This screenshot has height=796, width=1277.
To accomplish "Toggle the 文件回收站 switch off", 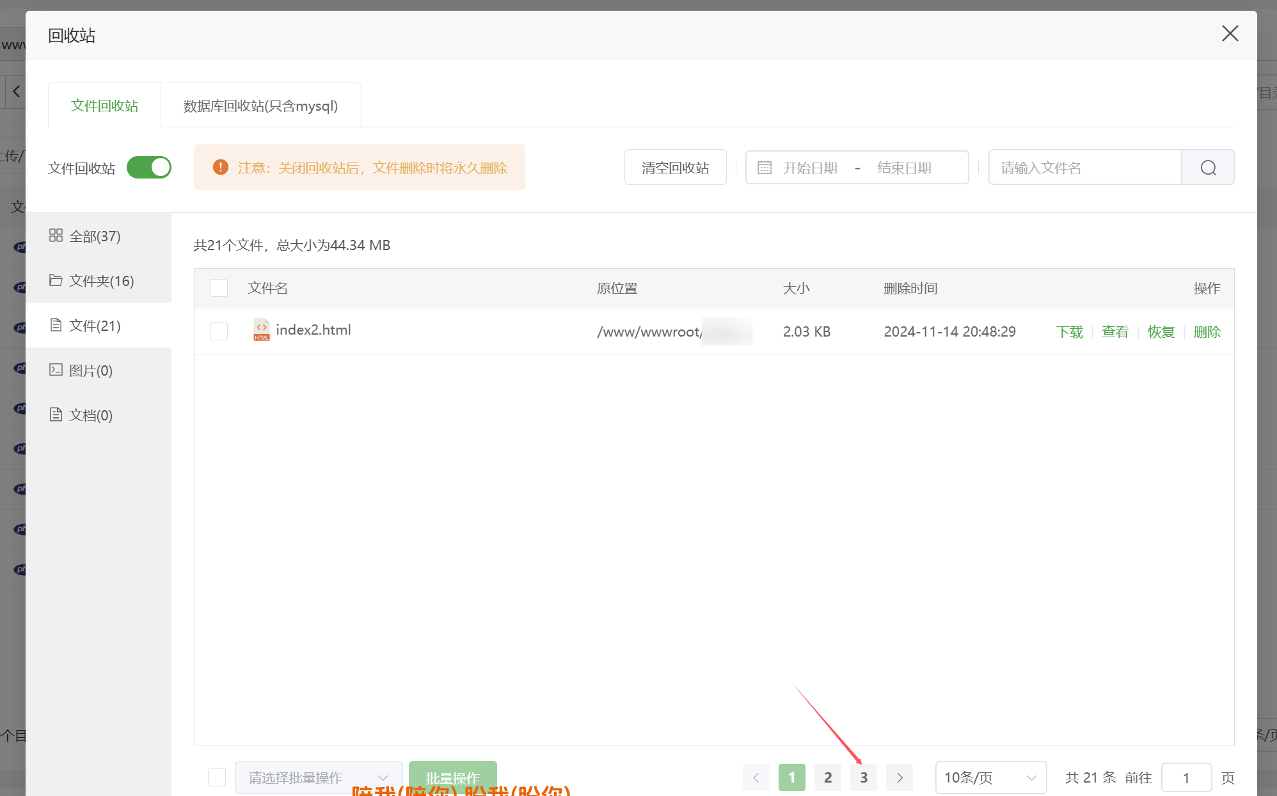I will coord(149,168).
